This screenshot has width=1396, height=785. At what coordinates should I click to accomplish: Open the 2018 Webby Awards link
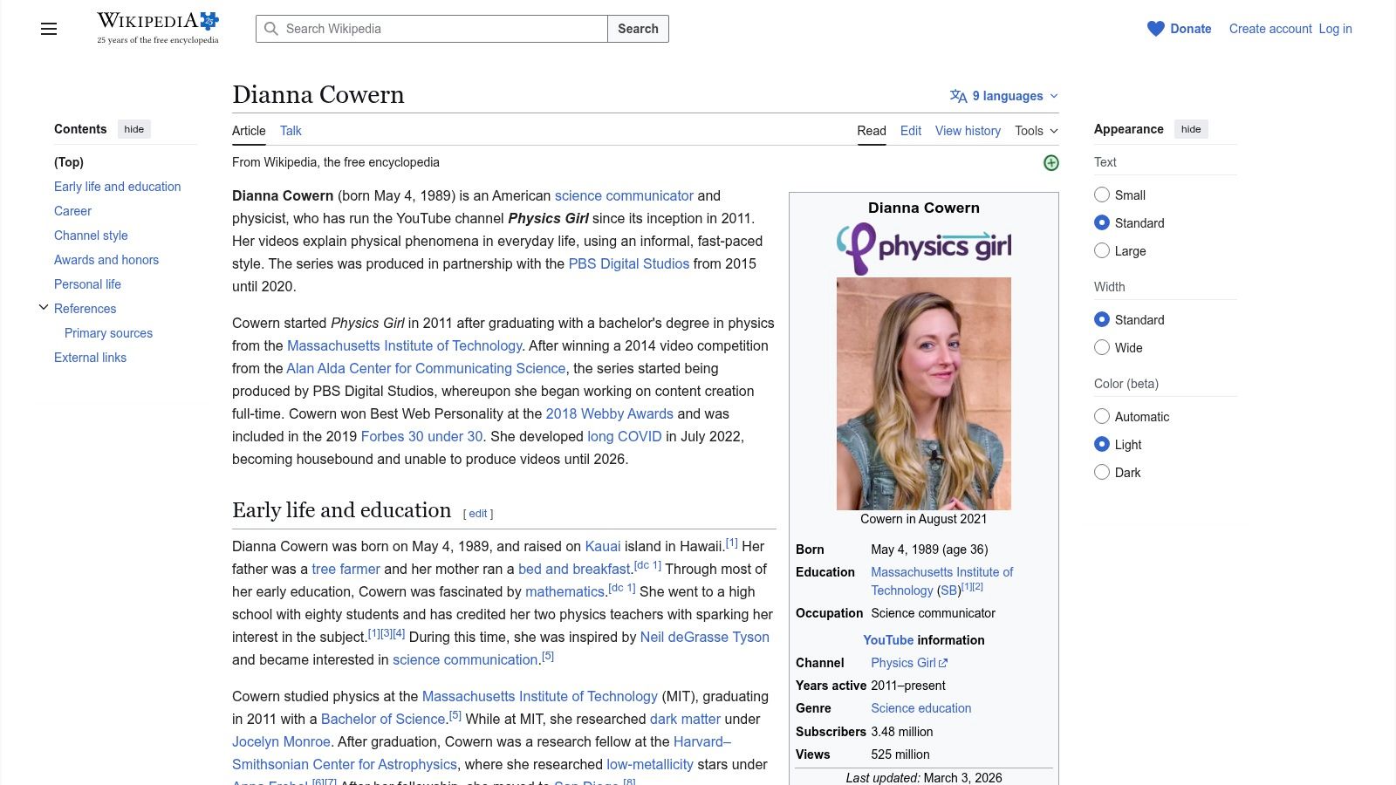point(610,413)
